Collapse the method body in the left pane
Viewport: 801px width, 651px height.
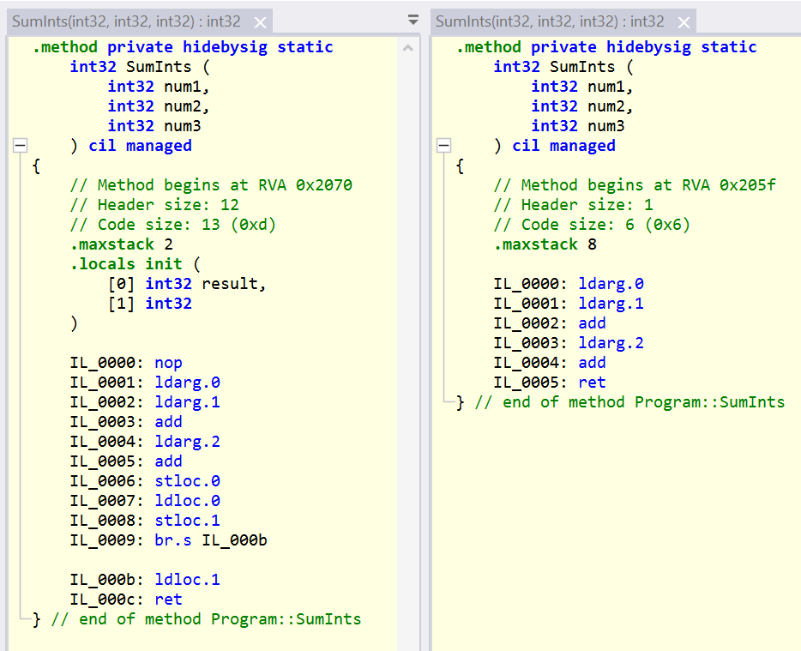(x=19, y=145)
